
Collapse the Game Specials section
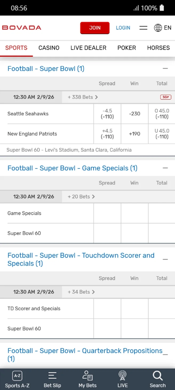click(x=165, y=168)
